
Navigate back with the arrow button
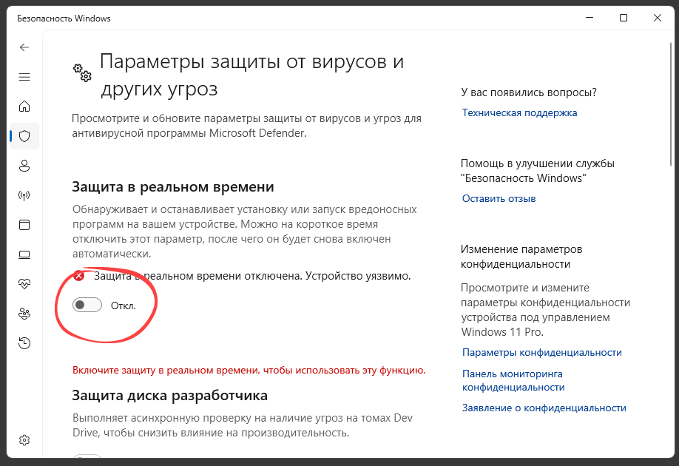tap(24, 47)
